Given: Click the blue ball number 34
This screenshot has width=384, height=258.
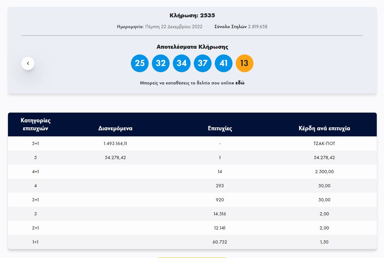Looking at the screenshot, I should [182, 64].
